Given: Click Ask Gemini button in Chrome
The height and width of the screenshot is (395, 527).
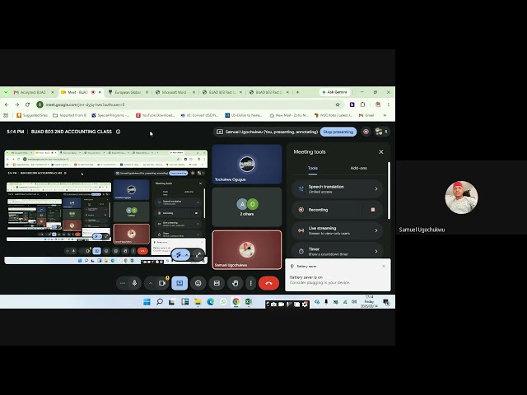Looking at the screenshot, I should pos(334,92).
